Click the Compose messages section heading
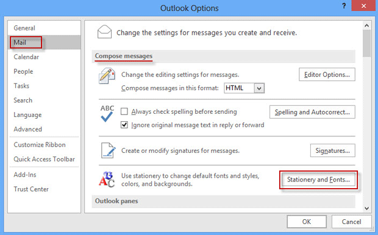 124,56
